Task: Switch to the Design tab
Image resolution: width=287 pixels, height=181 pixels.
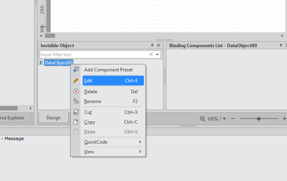Action: pos(53,118)
